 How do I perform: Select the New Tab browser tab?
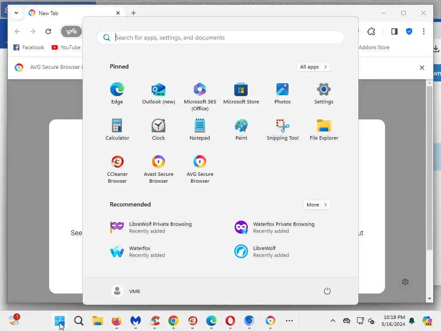point(75,13)
